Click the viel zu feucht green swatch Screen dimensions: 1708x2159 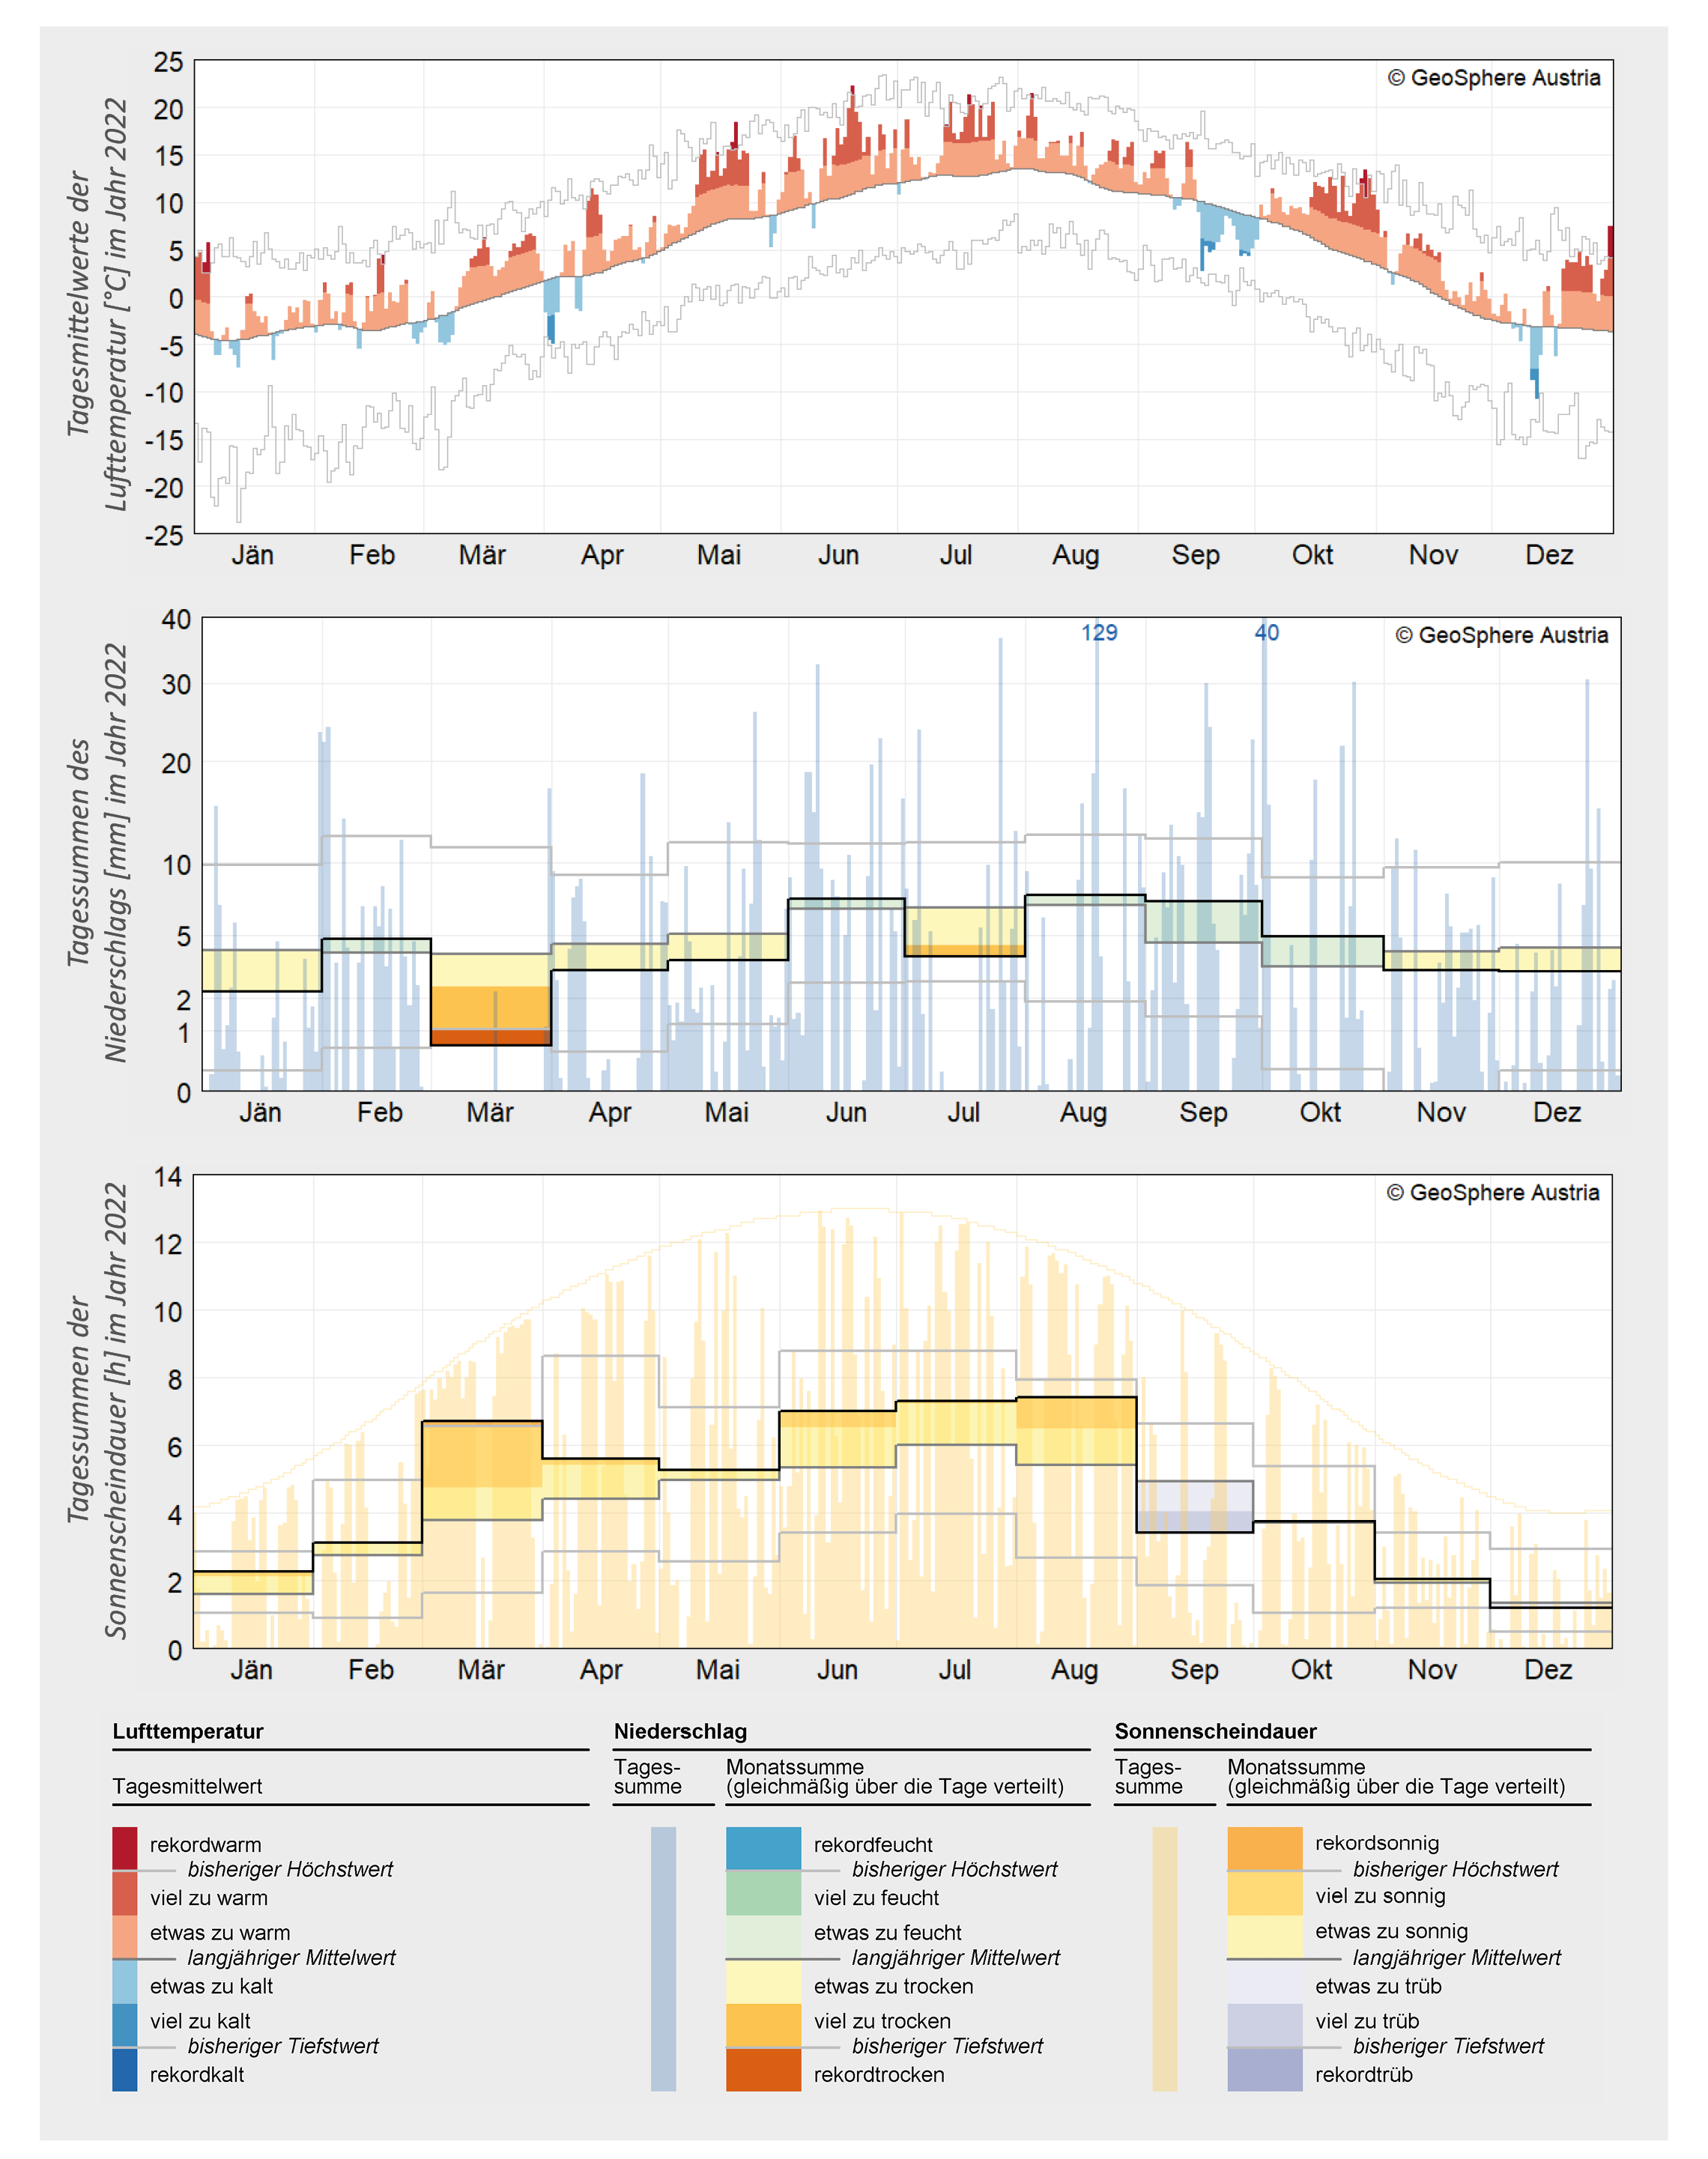(763, 1893)
